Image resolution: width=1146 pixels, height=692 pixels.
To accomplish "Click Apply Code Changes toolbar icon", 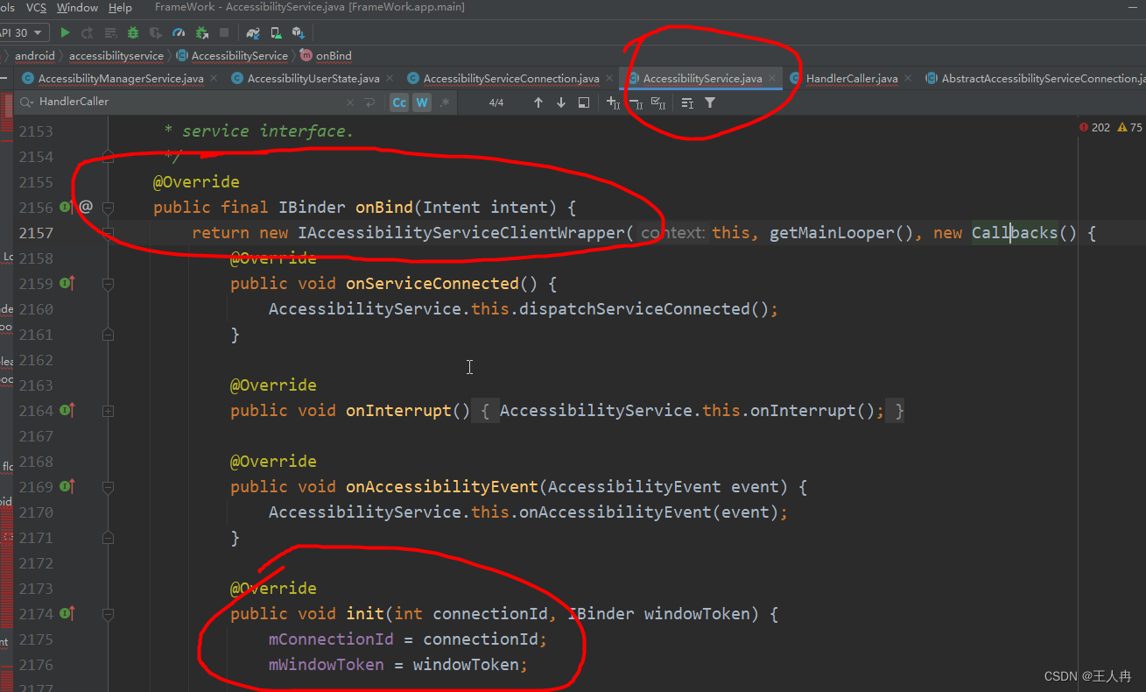I will click(x=110, y=32).
